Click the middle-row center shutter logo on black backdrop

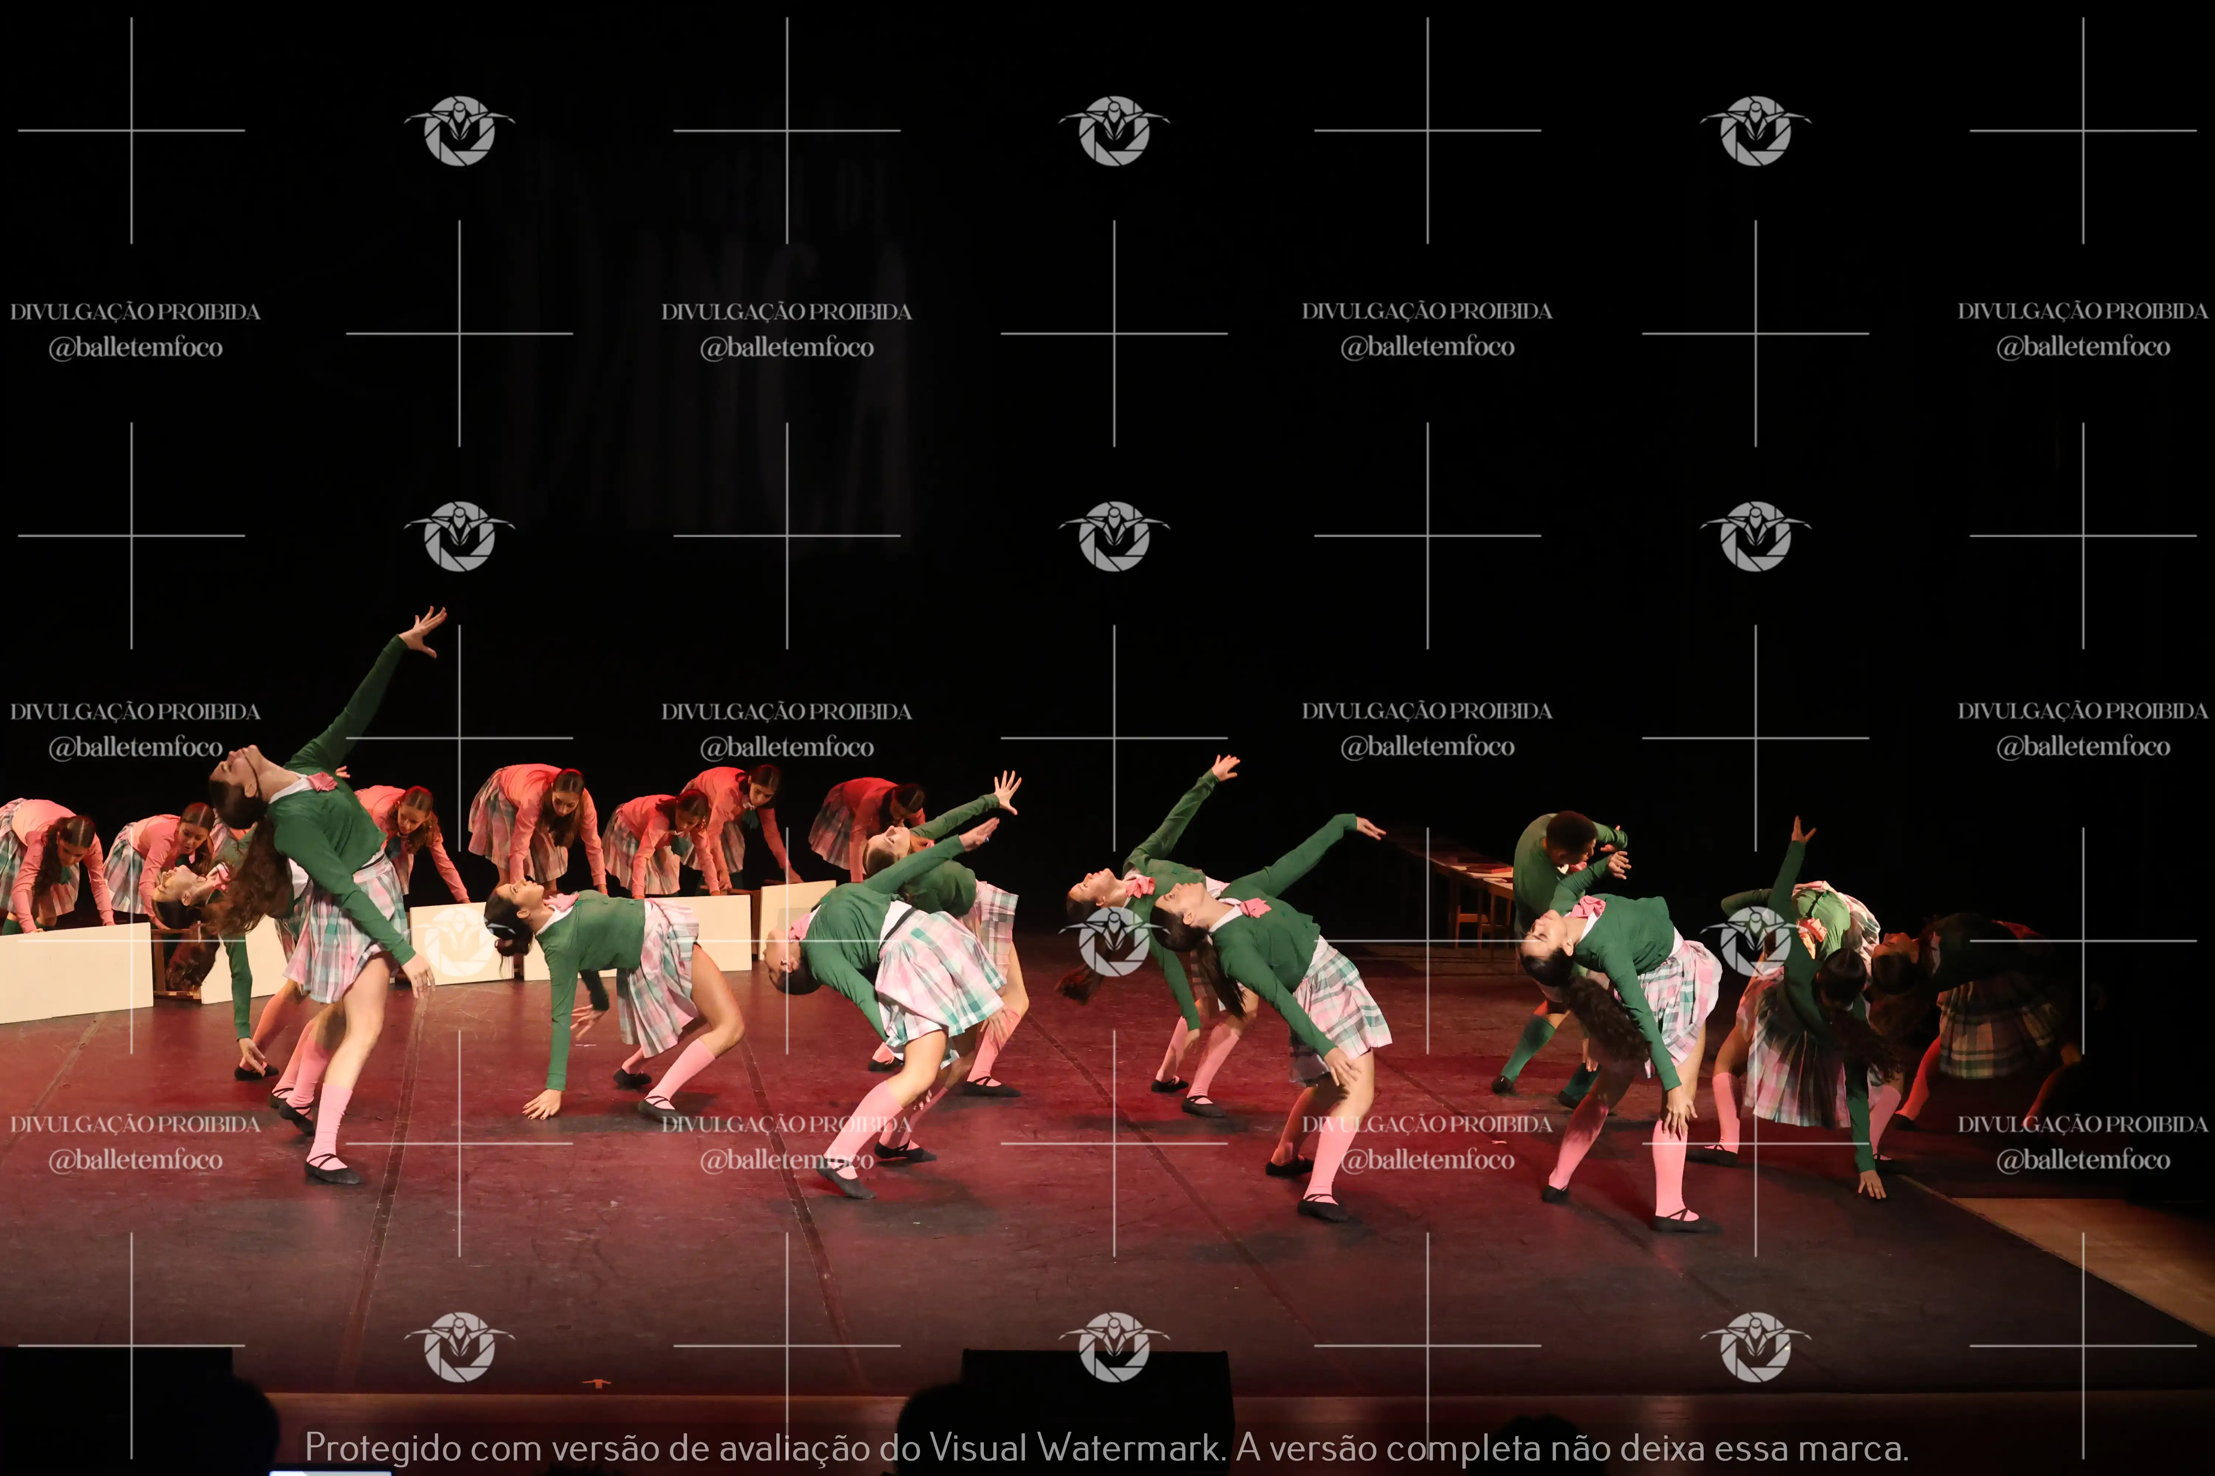[x=1114, y=536]
